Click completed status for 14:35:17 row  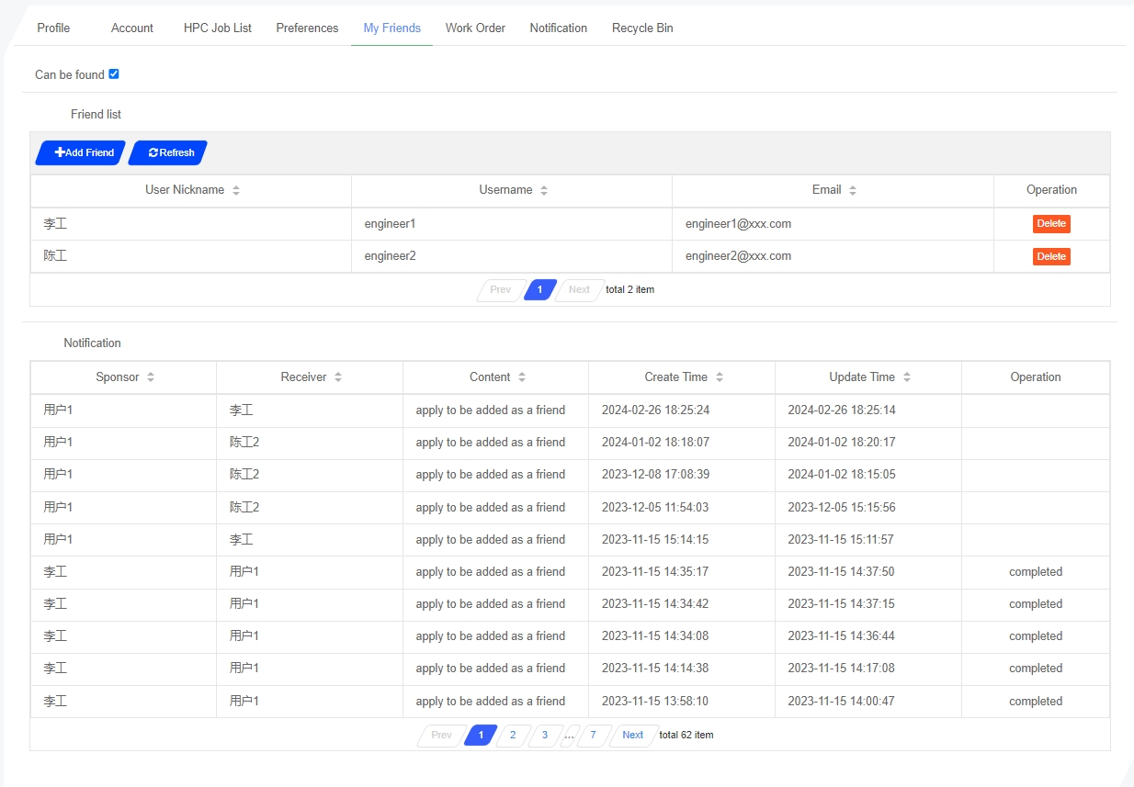(x=1036, y=572)
